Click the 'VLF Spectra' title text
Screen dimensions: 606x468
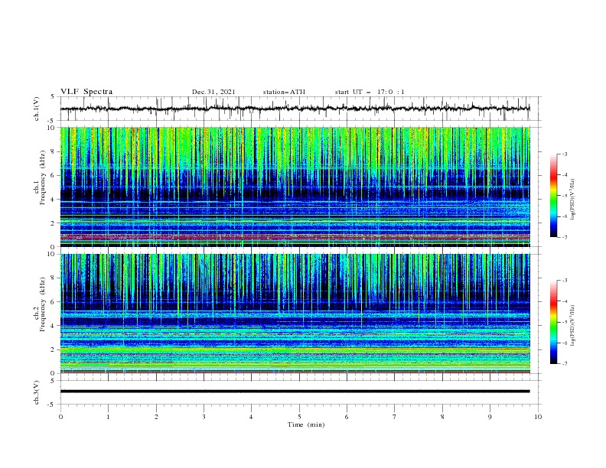point(86,92)
